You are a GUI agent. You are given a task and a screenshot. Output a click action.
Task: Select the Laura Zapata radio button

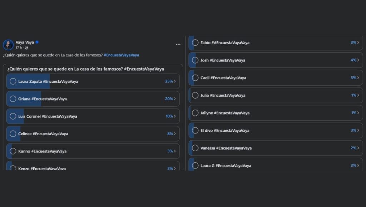(x=13, y=81)
